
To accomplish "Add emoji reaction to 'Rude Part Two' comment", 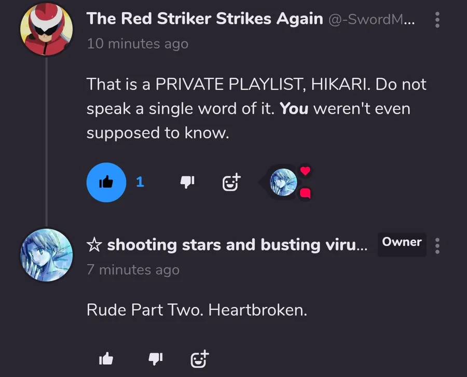I will [200, 358].
